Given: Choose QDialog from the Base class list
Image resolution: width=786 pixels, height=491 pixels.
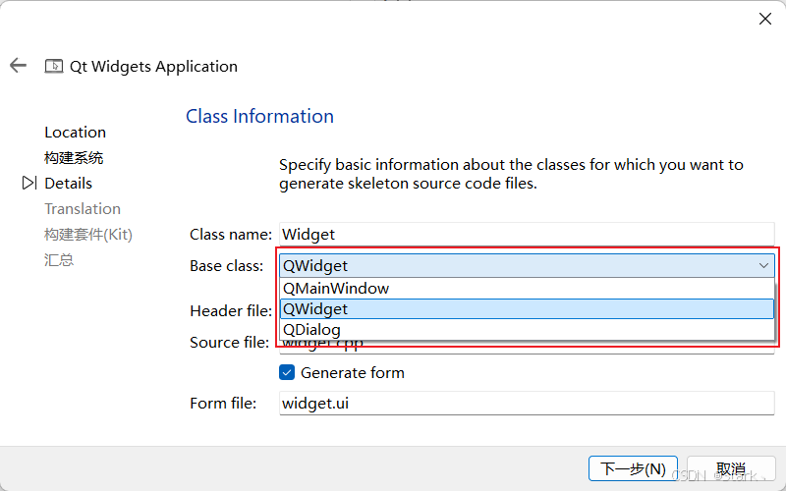Looking at the screenshot, I should coord(527,330).
